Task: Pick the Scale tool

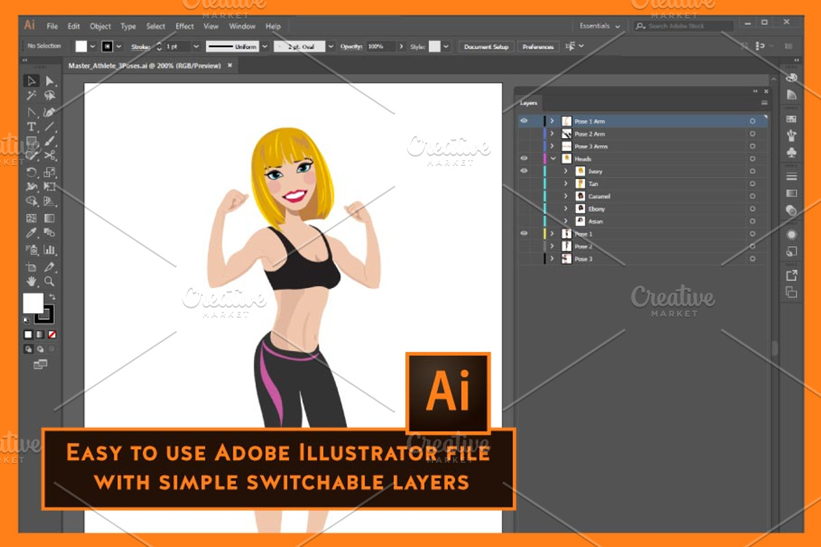Action: click(50, 172)
